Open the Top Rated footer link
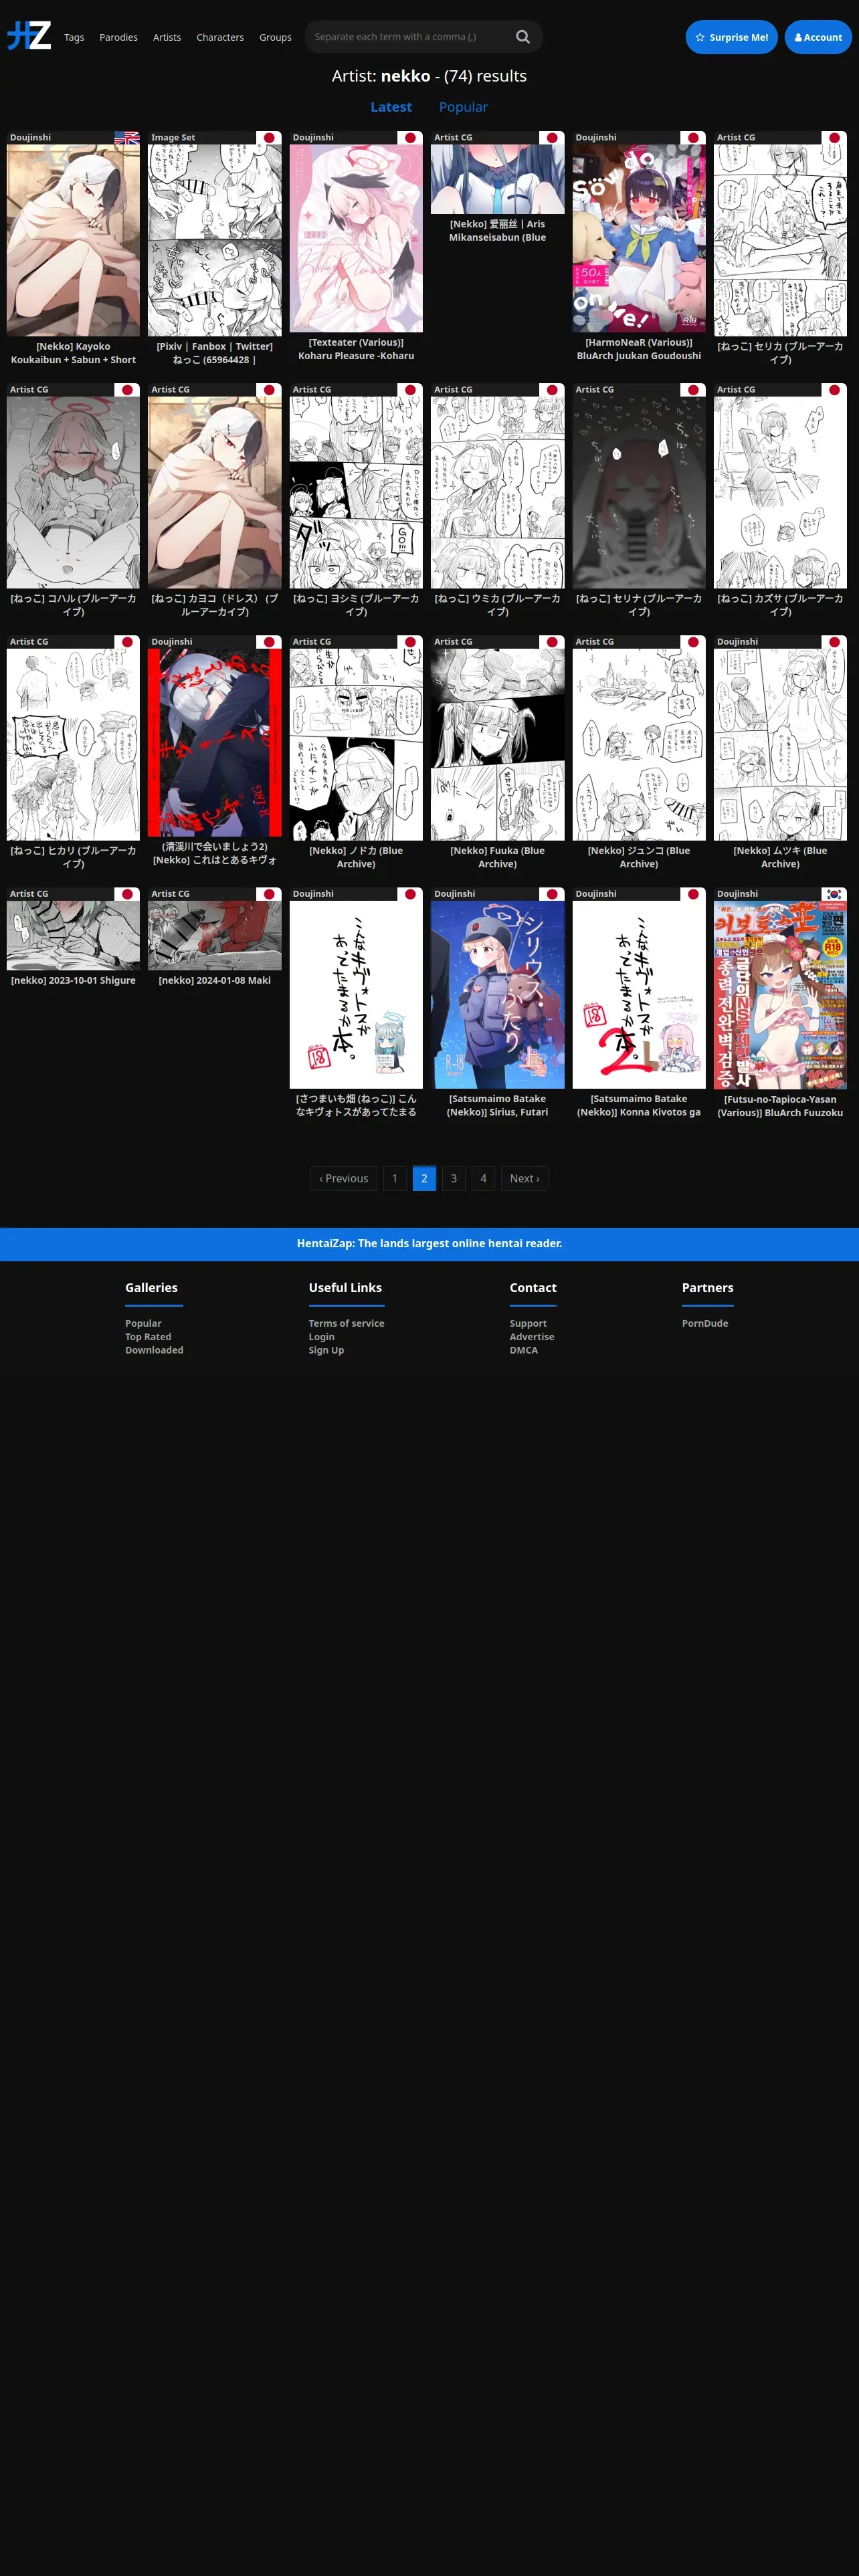Viewport: 859px width, 2576px height. [148, 1336]
